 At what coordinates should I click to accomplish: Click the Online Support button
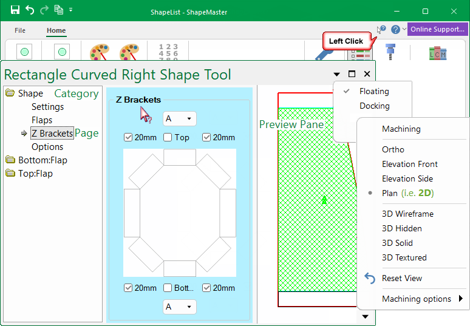coord(437,29)
